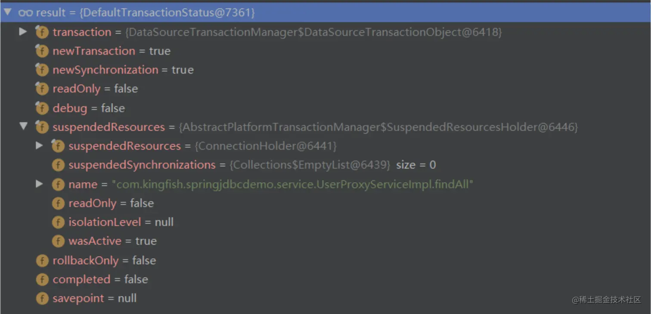Expand the ConnectionHolder suspendedResources child
This screenshot has width=651, height=314.
pos(39,146)
